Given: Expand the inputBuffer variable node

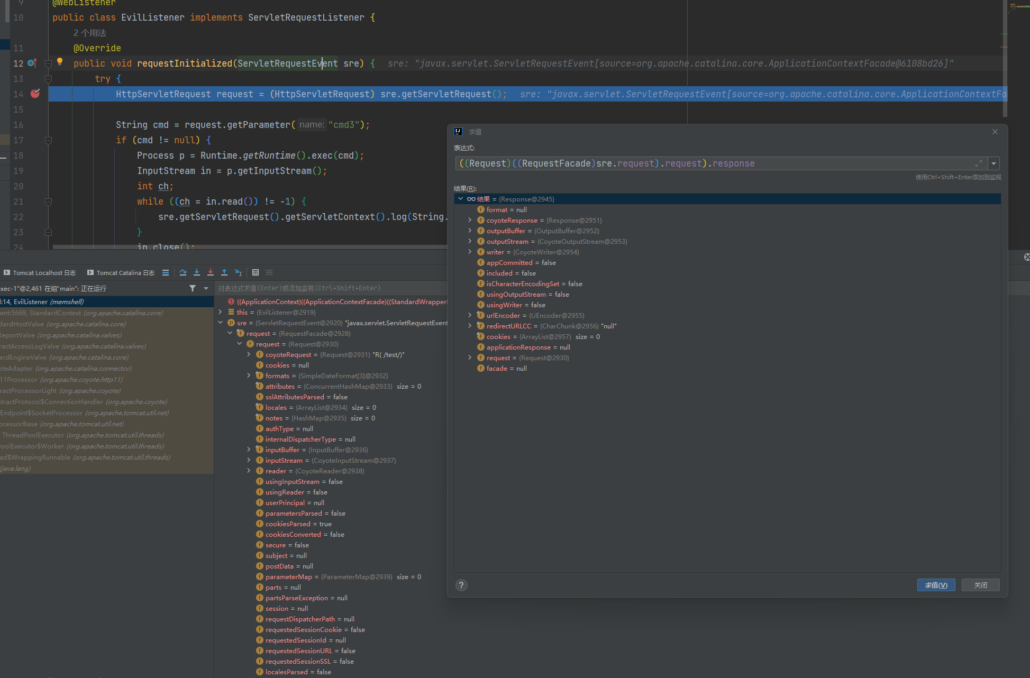Looking at the screenshot, I should pos(249,450).
